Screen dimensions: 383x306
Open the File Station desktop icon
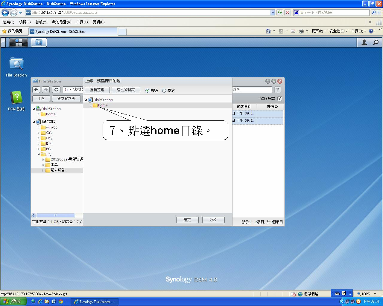point(16,67)
